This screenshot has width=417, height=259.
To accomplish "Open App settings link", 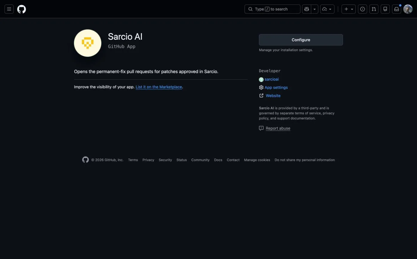I will tap(276, 87).
